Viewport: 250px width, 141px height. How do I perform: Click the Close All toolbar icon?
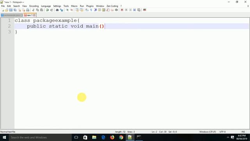pyautogui.click(x=23, y=10)
